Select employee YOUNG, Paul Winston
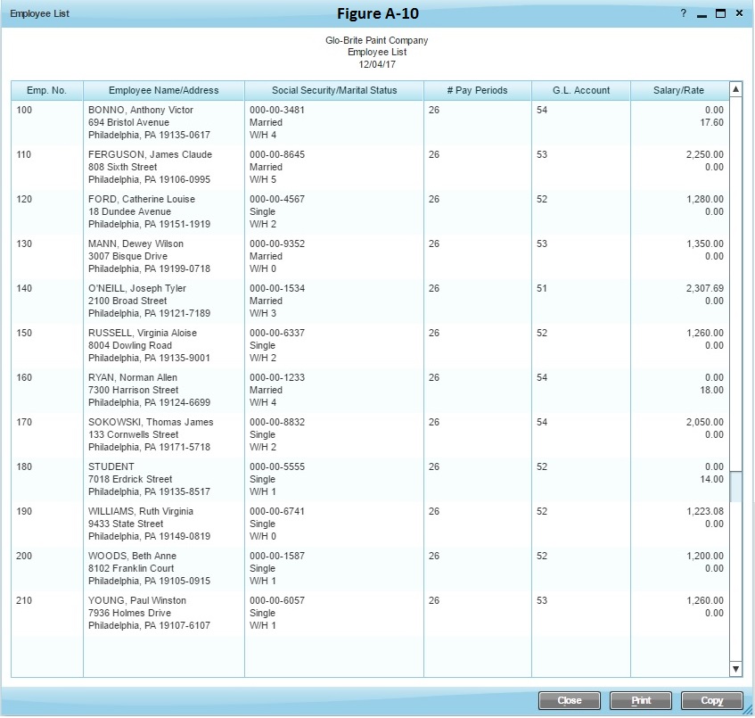The image size is (755, 718). (137, 600)
